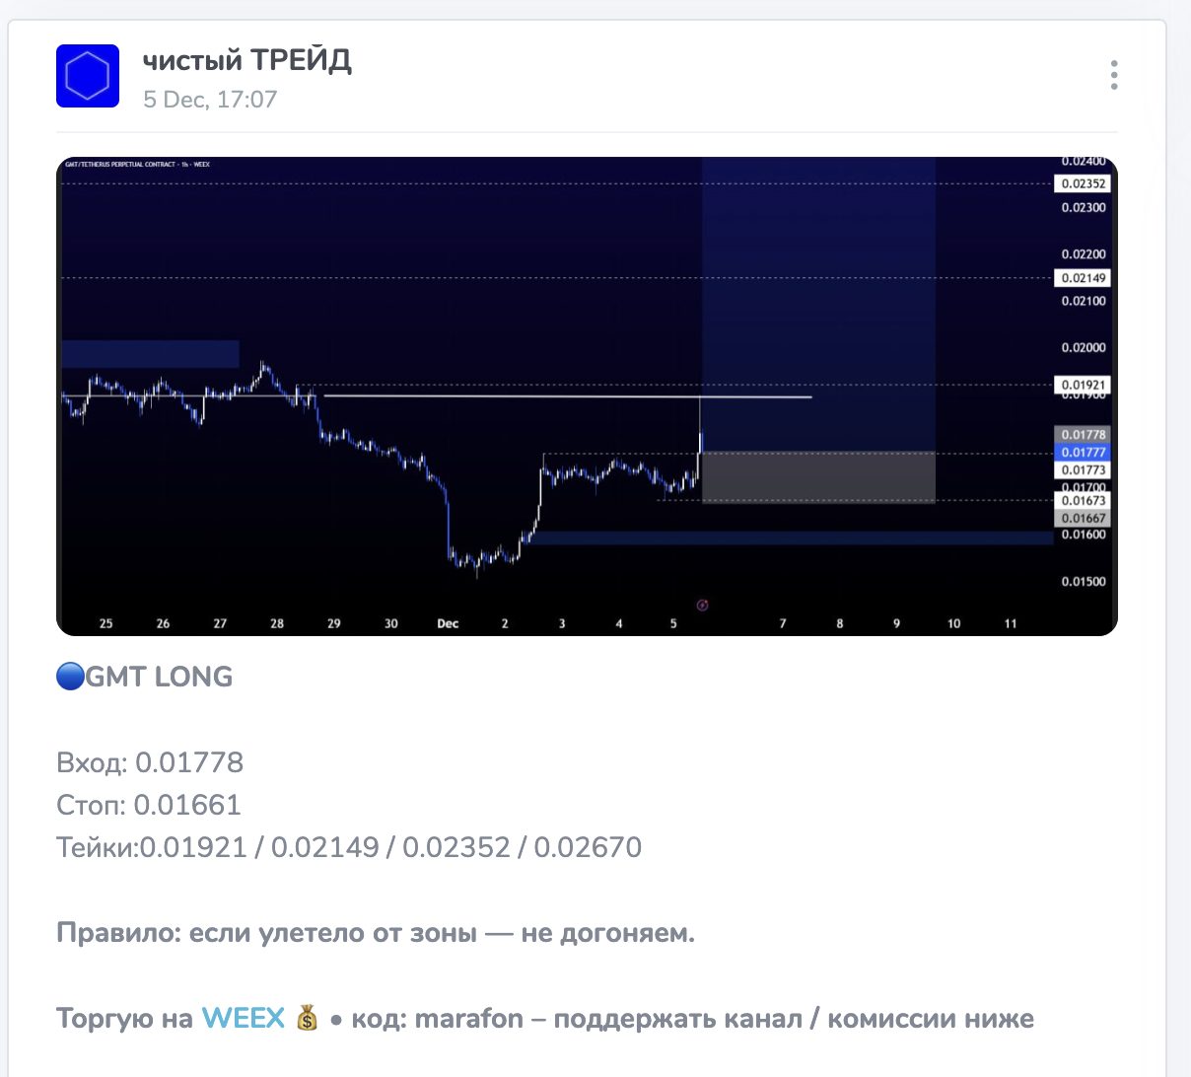
Task: Click the Dec label on the time axis
Action: click(449, 623)
